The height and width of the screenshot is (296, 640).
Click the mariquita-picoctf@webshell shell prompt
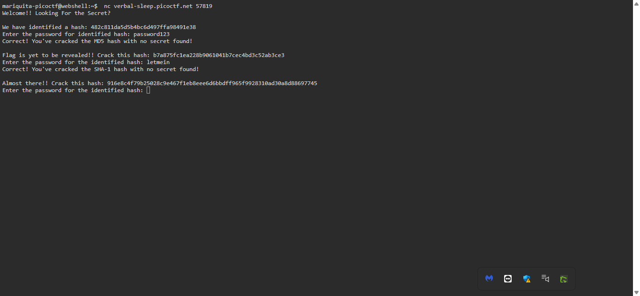(x=50, y=6)
